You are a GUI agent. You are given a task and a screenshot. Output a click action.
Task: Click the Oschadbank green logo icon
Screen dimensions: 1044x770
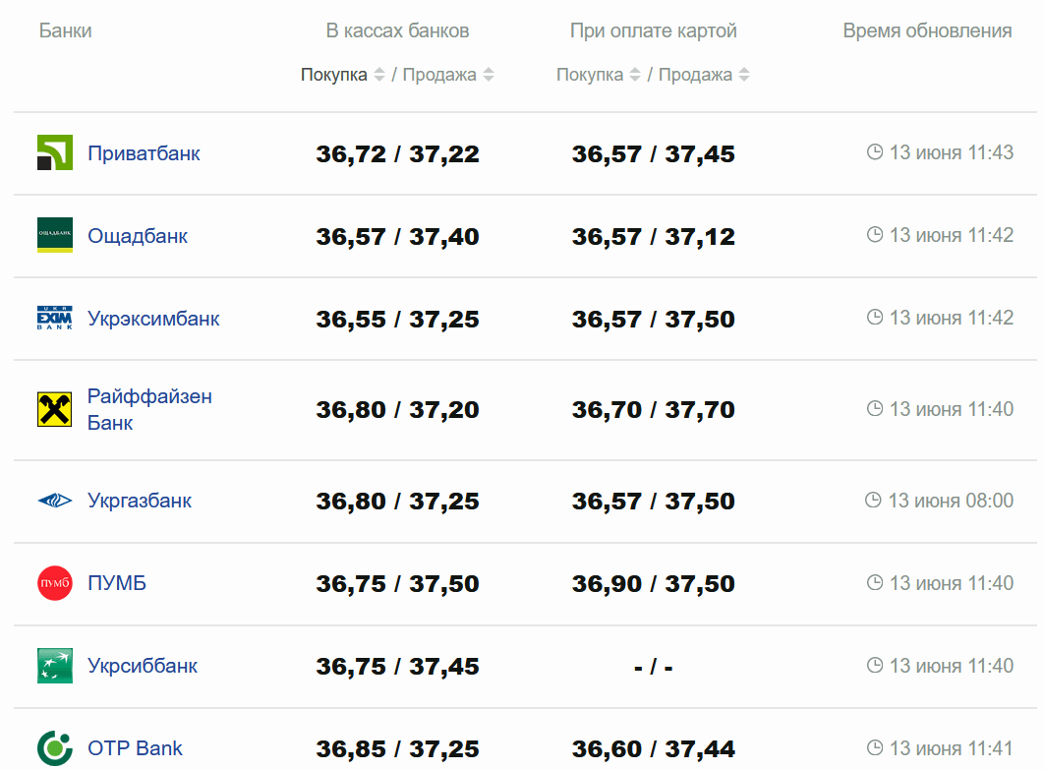pyautogui.click(x=55, y=236)
